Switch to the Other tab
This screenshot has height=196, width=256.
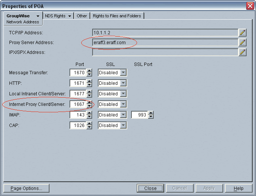[x=82, y=16]
